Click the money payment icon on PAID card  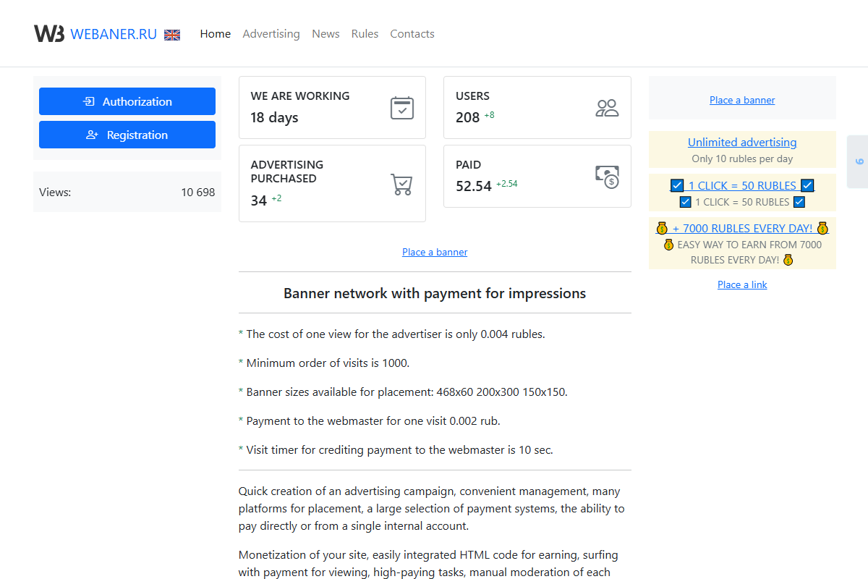pyautogui.click(x=607, y=177)
